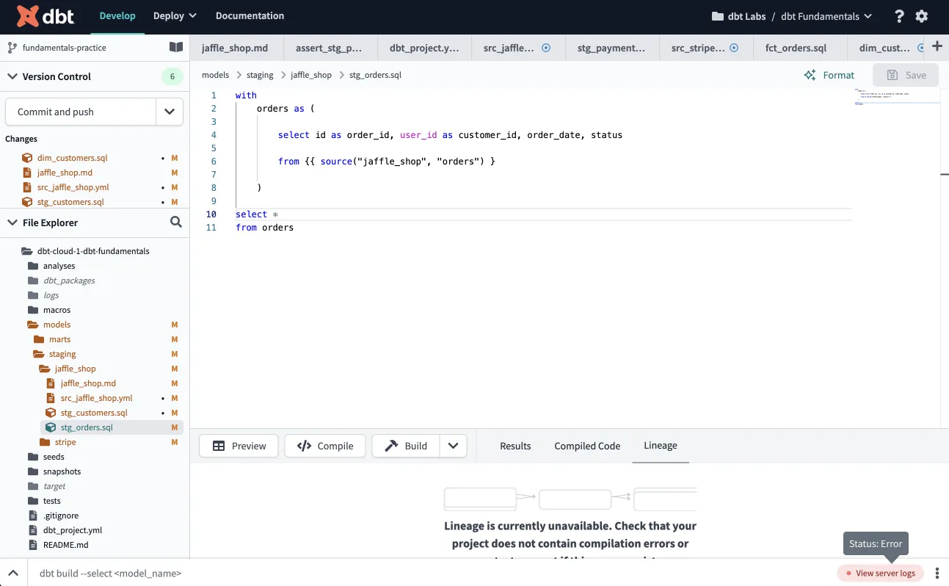Click the seeds folder icon
This screenshot has height=586, width=949.
click(33, 457)
